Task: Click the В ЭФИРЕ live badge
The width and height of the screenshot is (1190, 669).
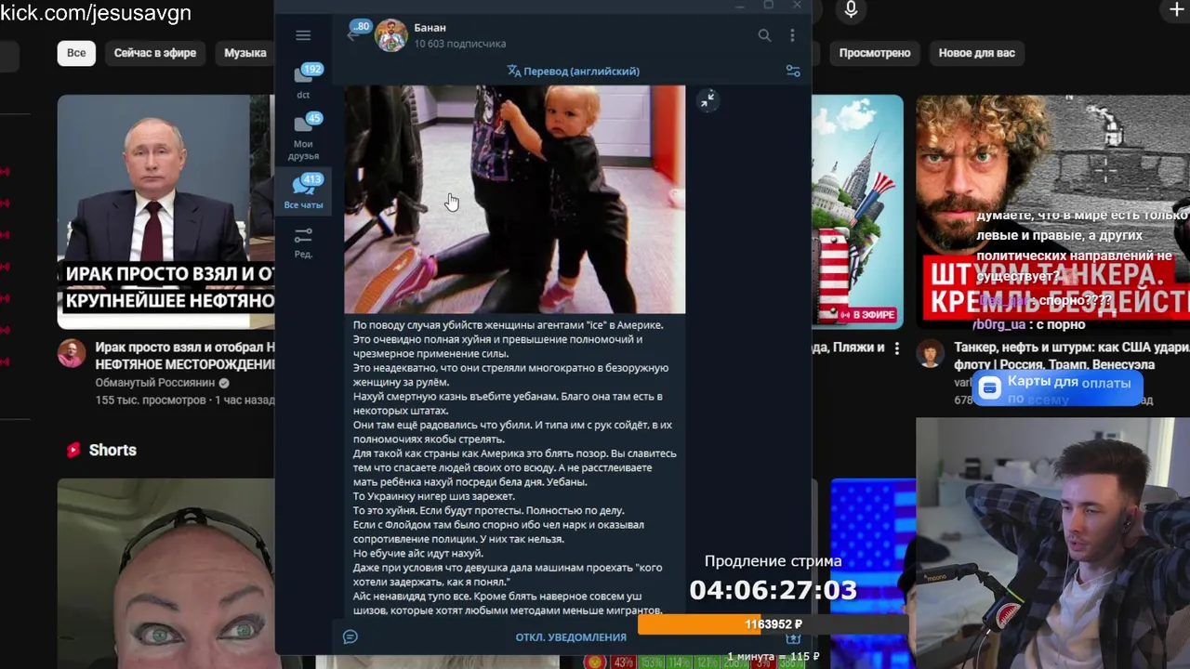Action: pyautogui.click(x=866, y=315)
